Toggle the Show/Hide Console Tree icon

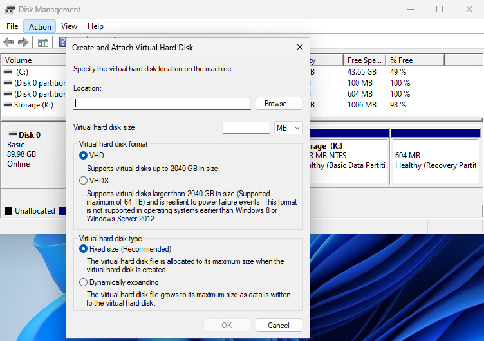pyautogui.click(x=43, y=42)
